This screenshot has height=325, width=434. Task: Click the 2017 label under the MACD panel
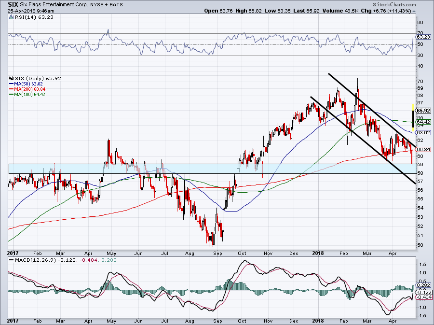click(13, 321)
